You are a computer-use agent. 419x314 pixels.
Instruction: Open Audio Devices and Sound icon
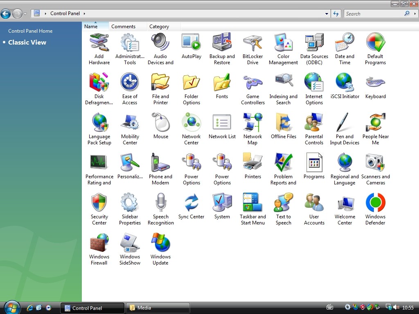click(x=160, y=42)
